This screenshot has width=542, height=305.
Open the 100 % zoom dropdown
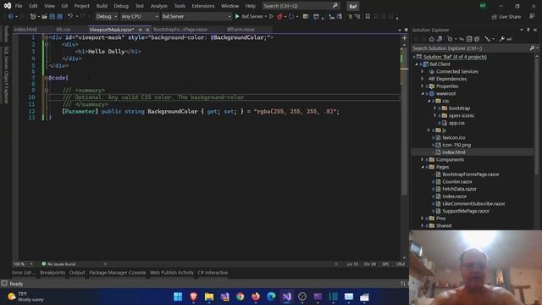pos(23,263)
